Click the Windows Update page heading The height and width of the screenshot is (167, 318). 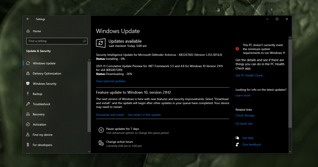pos(118,31)
